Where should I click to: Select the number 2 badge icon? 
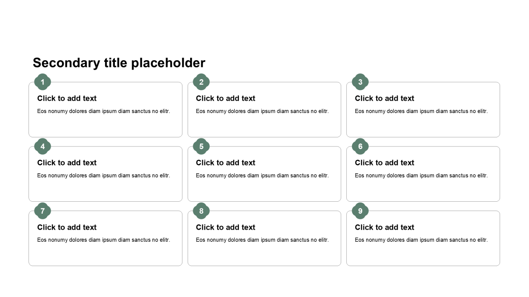pyautogui.click(x=201, y=82)
